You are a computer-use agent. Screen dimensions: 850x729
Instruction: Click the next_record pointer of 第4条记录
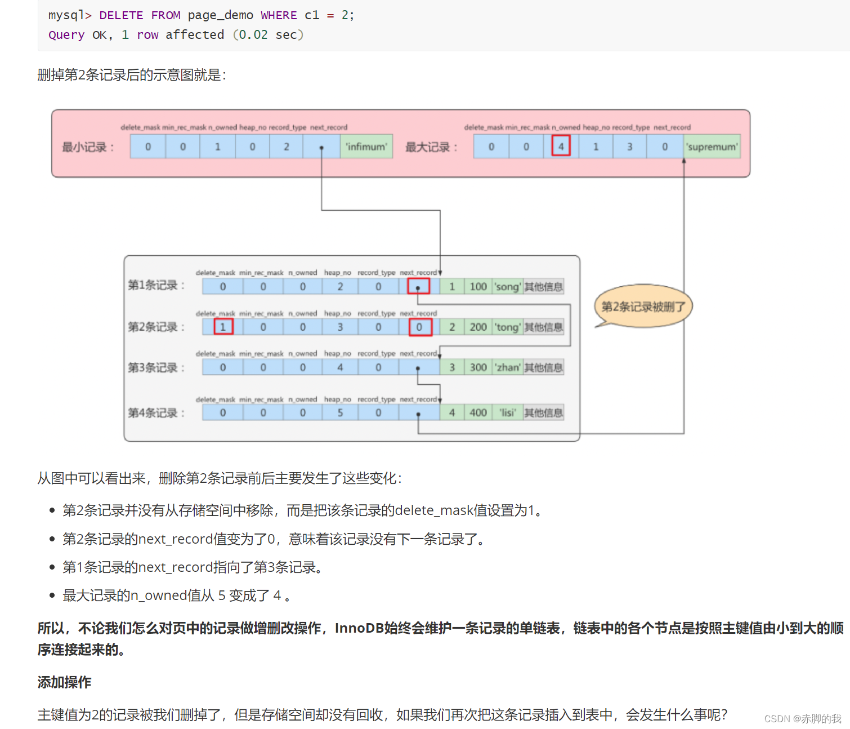point(417,412)
